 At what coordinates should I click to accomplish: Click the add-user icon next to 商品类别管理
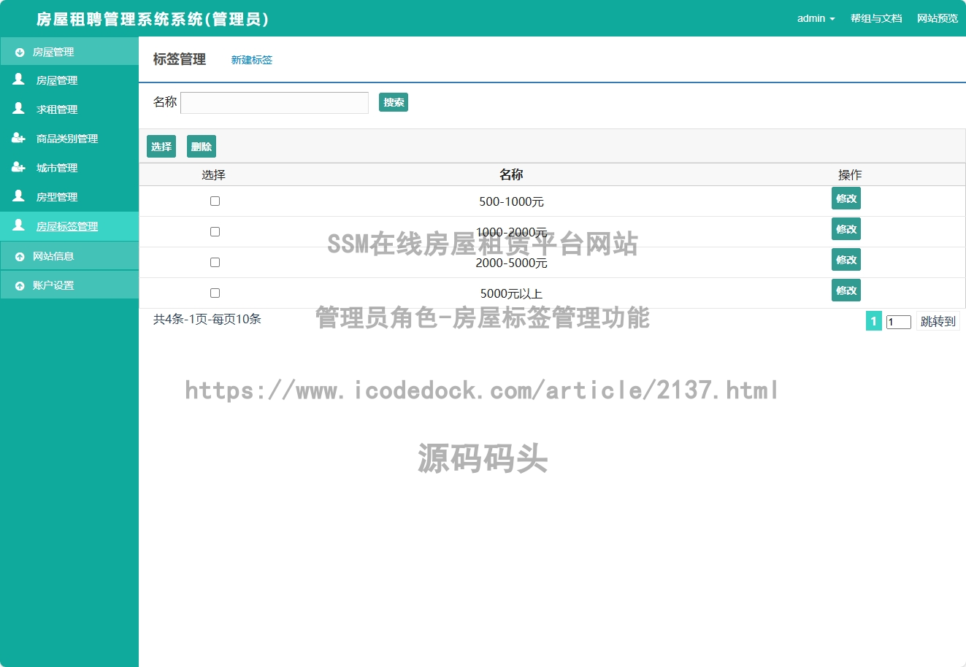point(19,138)
